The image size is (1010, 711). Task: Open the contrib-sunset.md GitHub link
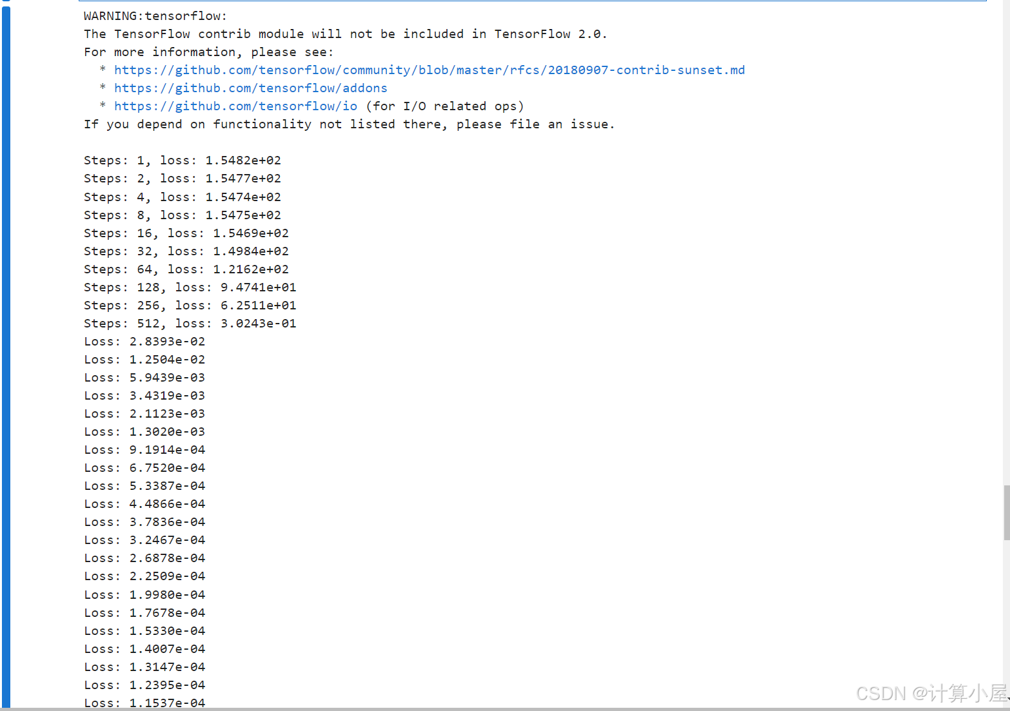pyautogui.click(x=430, y=70)
